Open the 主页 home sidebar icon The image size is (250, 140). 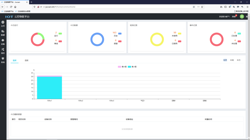pyautogui.click(x=3, y=23)
